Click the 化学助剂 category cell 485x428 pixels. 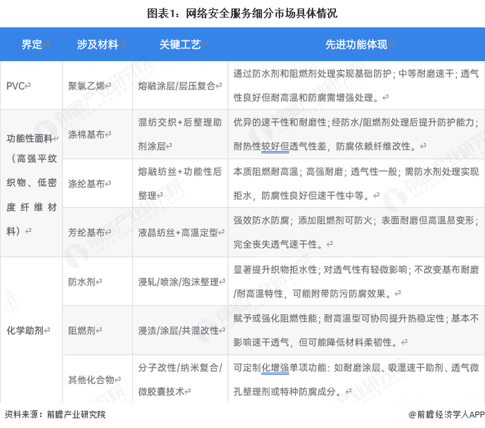click(x=31, y=330)
